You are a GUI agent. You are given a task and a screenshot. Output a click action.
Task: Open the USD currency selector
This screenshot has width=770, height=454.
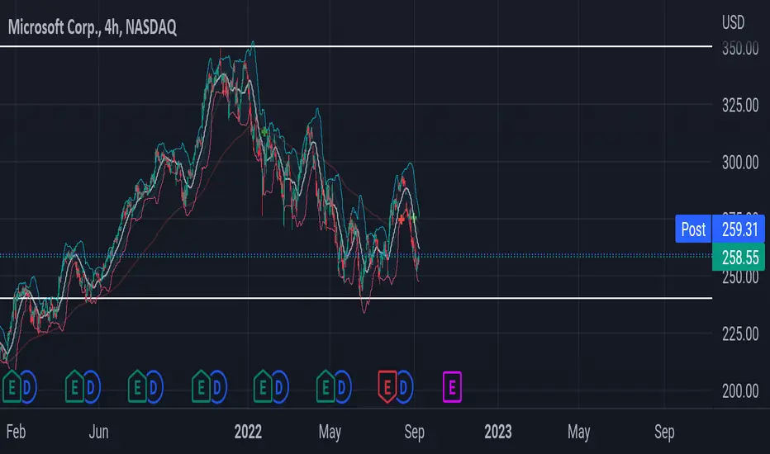(733, 22)
